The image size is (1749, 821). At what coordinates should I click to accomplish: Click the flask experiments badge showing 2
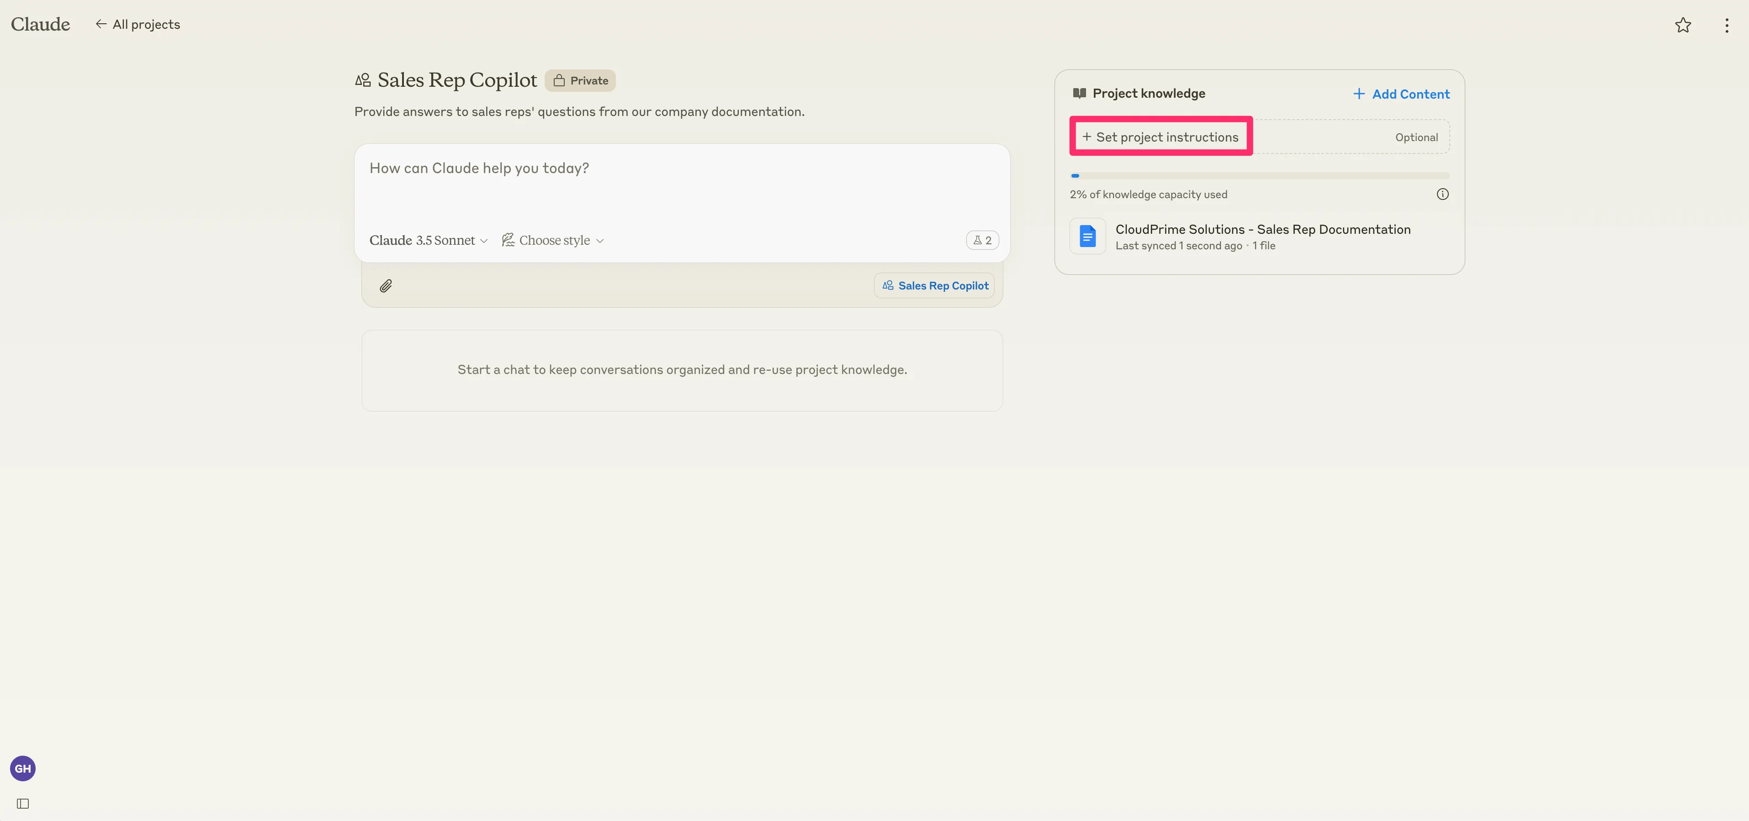[982, 240]
